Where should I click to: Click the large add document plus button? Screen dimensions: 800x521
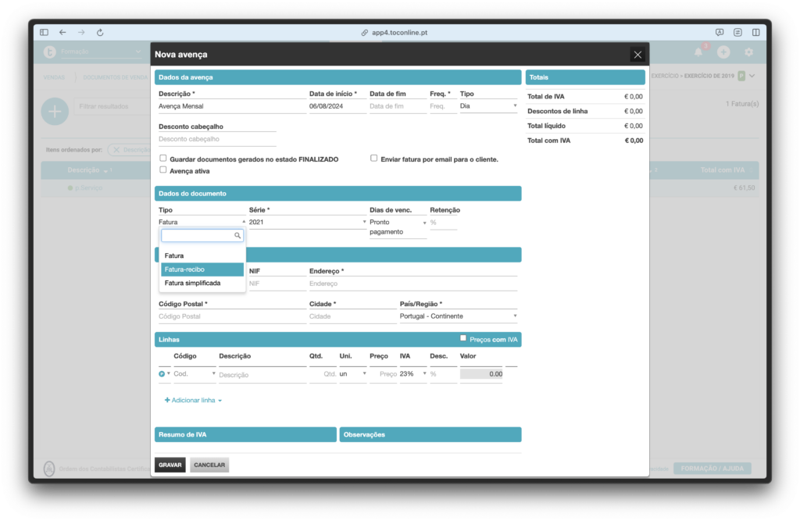(55, 111)
